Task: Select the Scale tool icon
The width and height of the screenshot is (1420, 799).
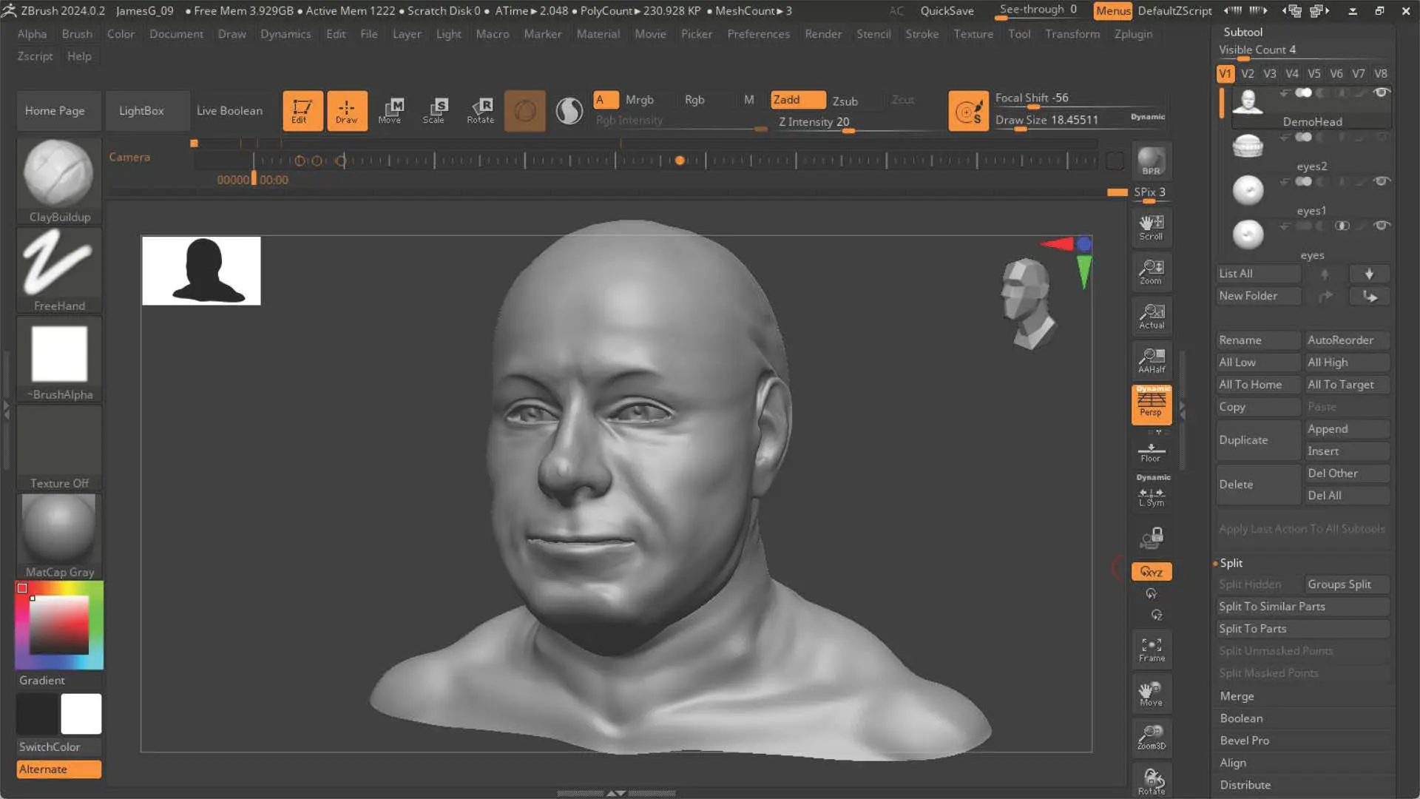Action: (x=435, y=110)
